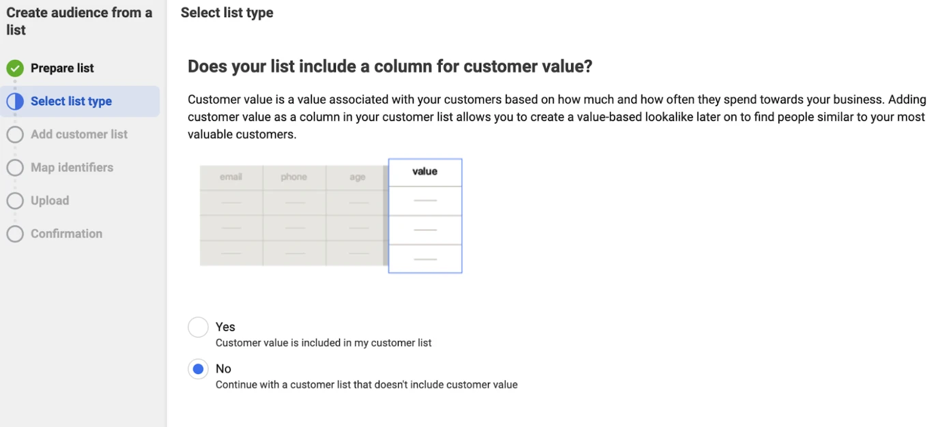Click the half-filled blue step icon
937x427 pixels.
pyautogui.click(x=15, y=102)
